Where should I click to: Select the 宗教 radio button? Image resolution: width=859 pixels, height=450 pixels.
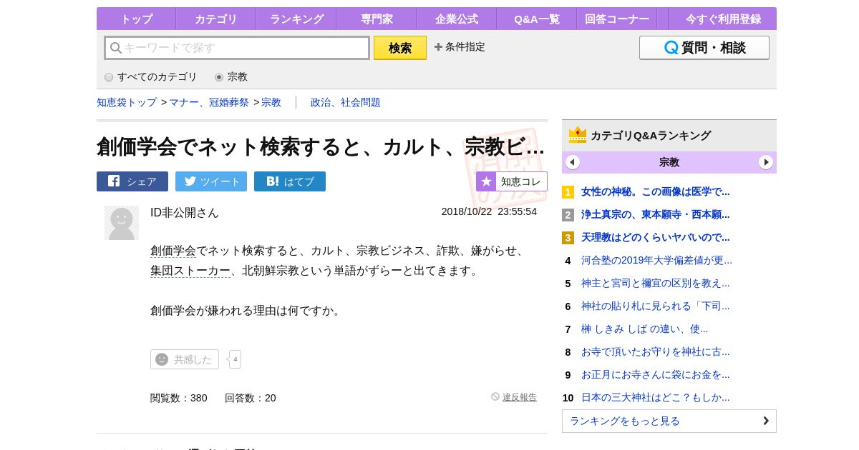(x=219, y=77)
